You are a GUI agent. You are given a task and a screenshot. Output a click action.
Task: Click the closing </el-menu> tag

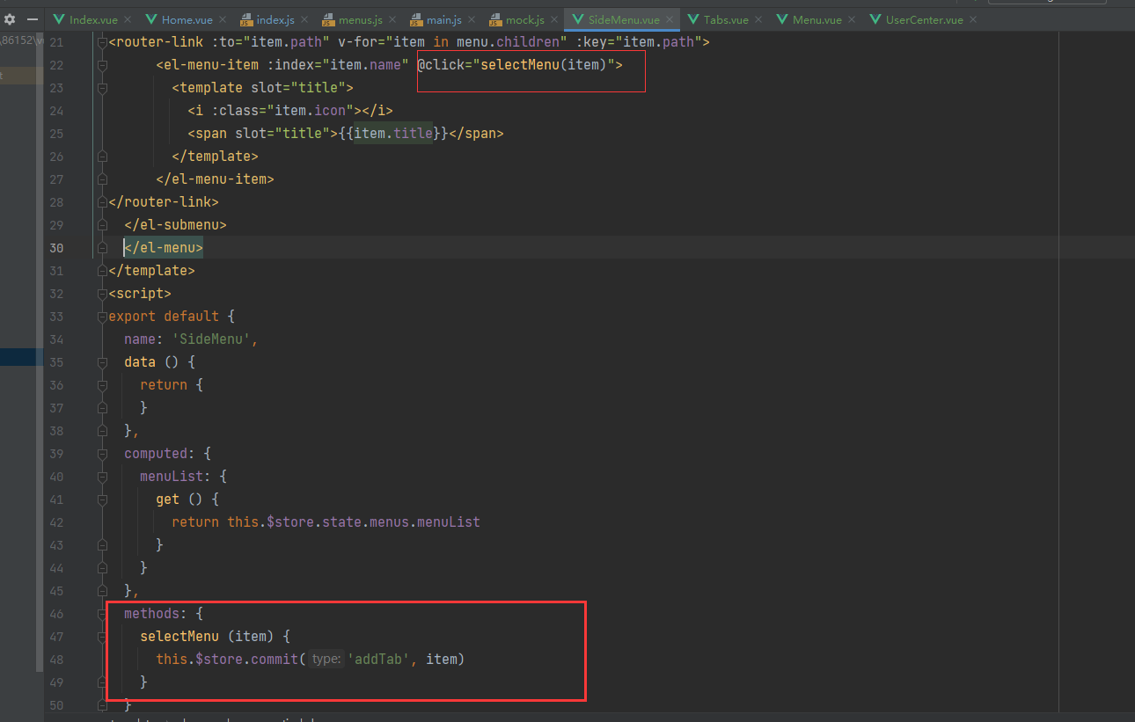coord(164,248)
